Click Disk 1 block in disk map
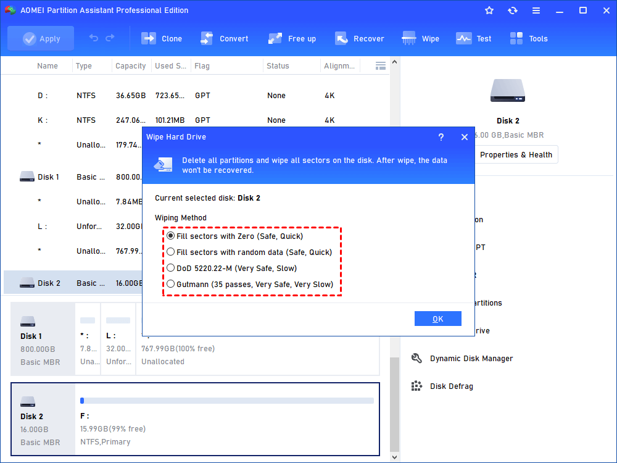 coord(43,340)
